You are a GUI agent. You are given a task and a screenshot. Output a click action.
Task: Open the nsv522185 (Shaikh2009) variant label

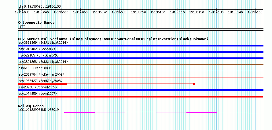[39, 55]
